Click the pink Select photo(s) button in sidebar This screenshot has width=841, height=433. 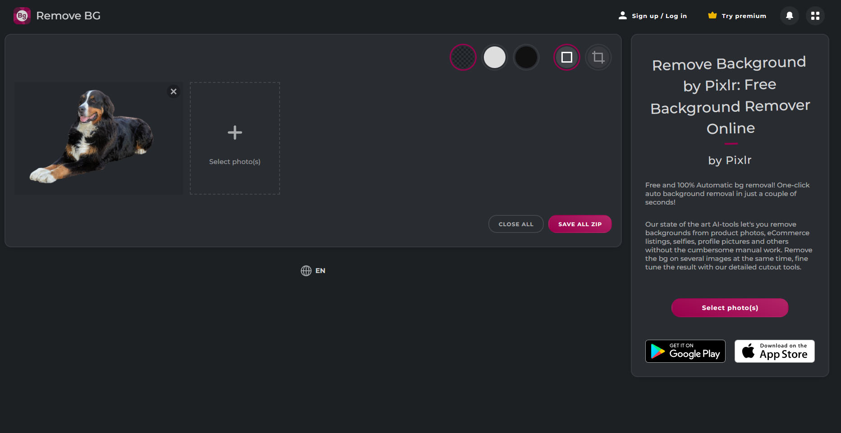[x=730, y=308]
